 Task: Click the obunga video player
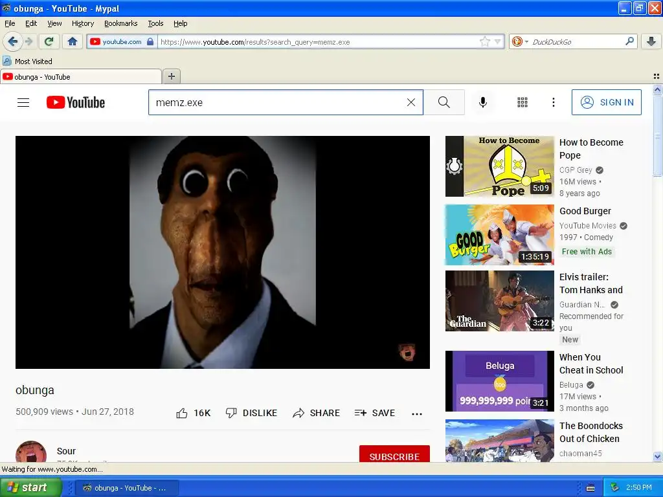click(x=223, y=252)
